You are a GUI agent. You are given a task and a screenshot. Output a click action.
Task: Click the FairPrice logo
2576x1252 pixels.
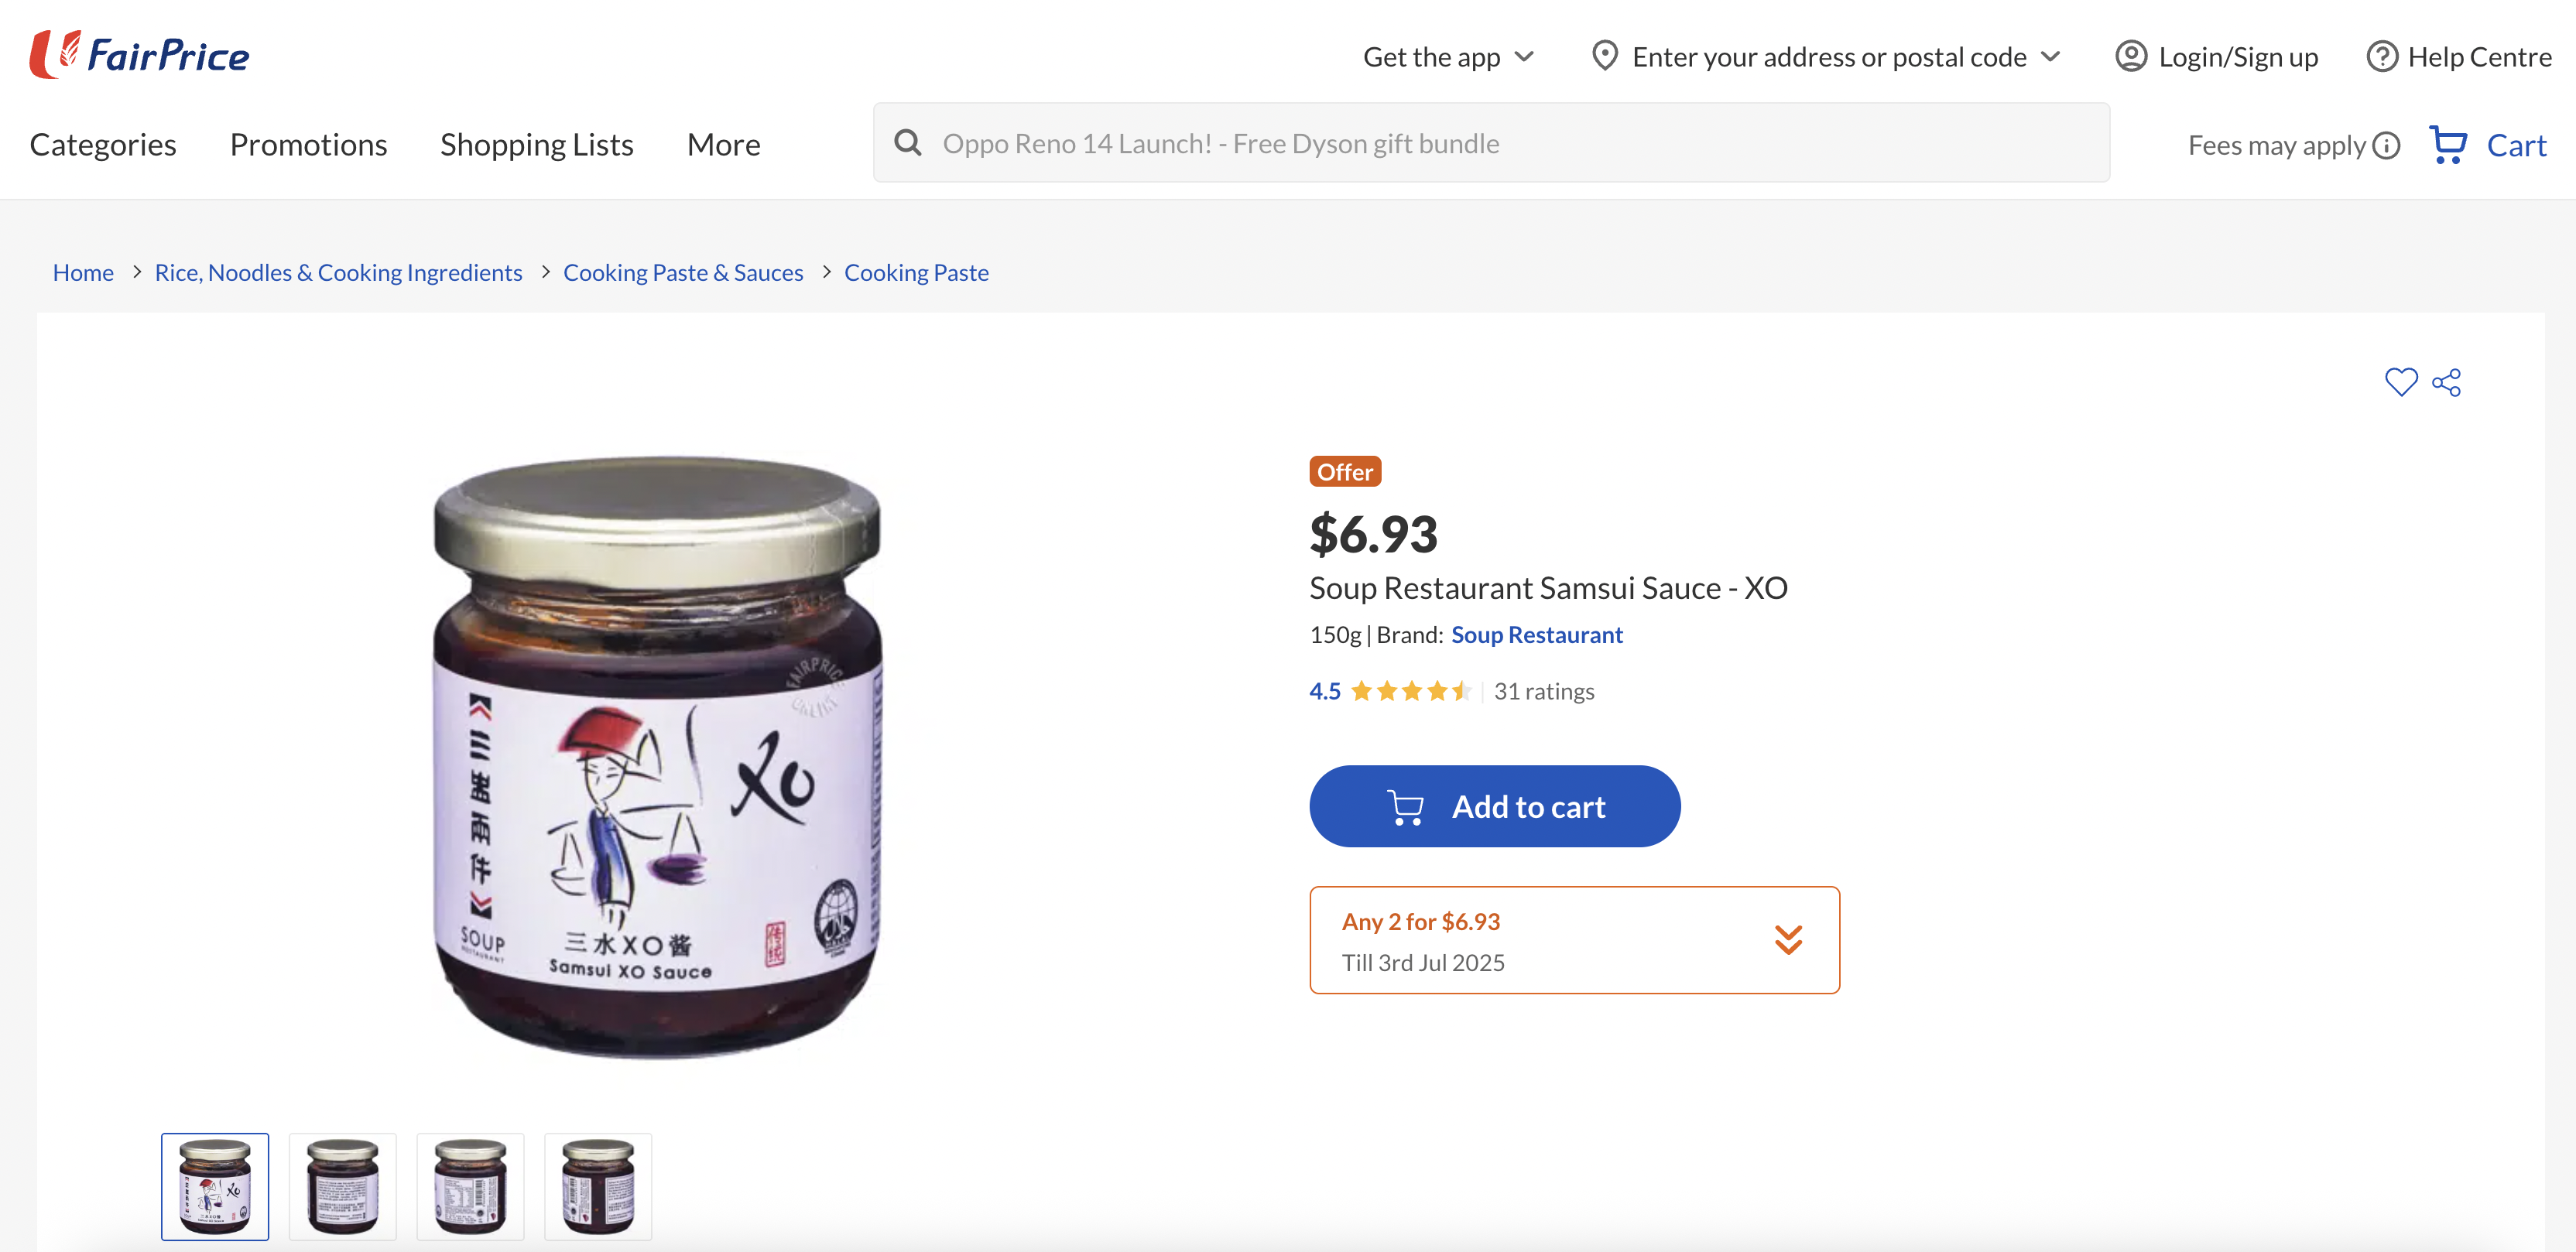tap(140, 55)
